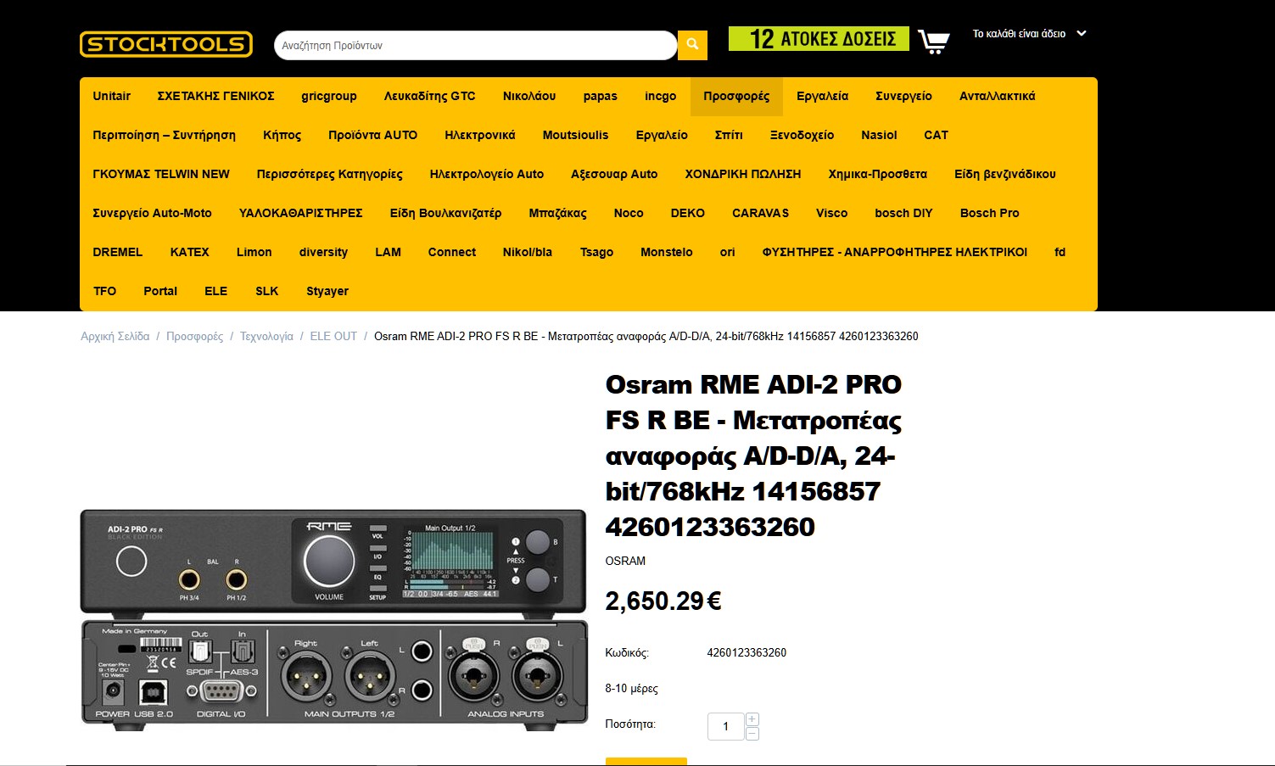Screen dimensions: 1275x766
Task: Open the incgo category
Action: (x=661, y=96)
